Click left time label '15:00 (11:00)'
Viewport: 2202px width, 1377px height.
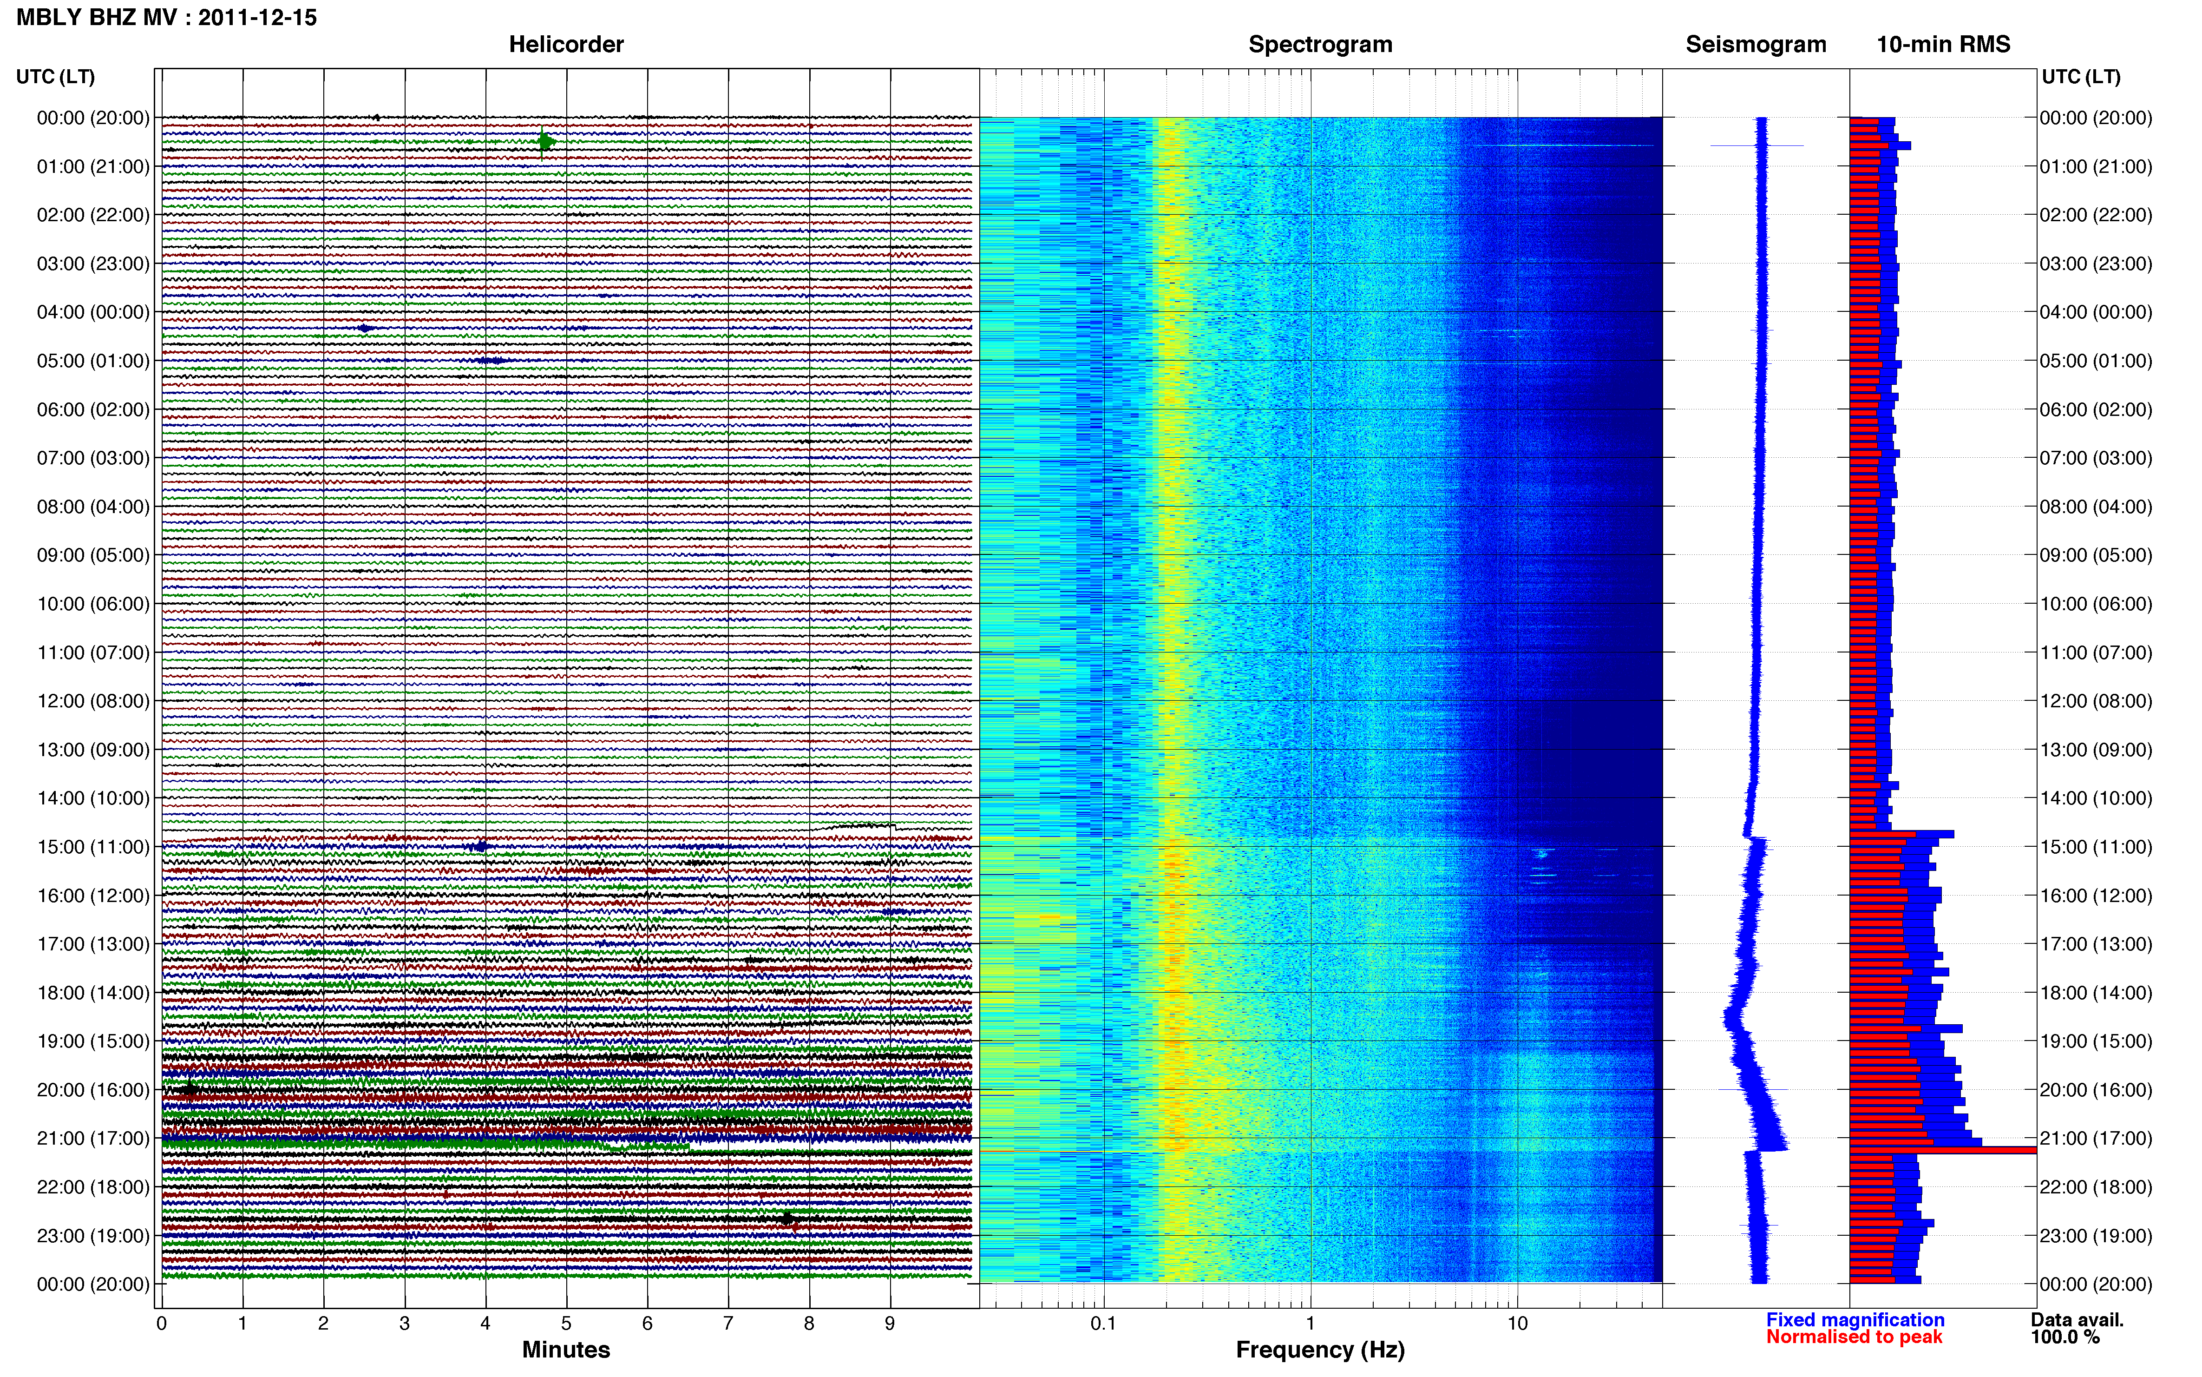click(93, 847)
